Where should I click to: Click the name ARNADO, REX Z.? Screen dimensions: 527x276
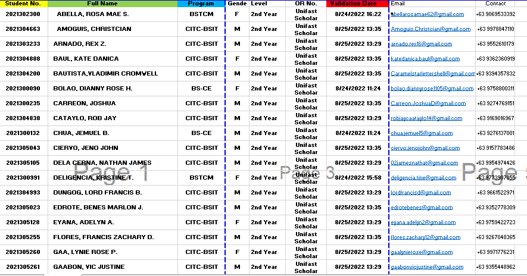tap(80, 44)
